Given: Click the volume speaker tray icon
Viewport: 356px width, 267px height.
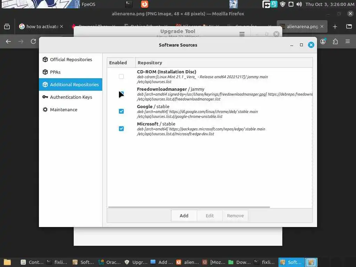Looking at the screenshot, I should point(299,4).
